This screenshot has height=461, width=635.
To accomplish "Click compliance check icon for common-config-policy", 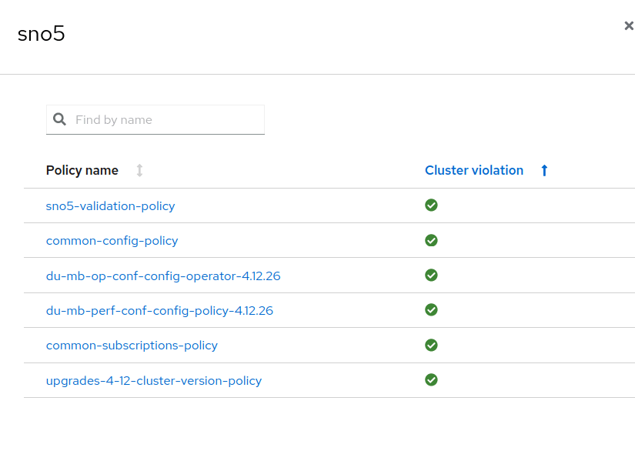I will pyautogui.click(x=431, y=240).
